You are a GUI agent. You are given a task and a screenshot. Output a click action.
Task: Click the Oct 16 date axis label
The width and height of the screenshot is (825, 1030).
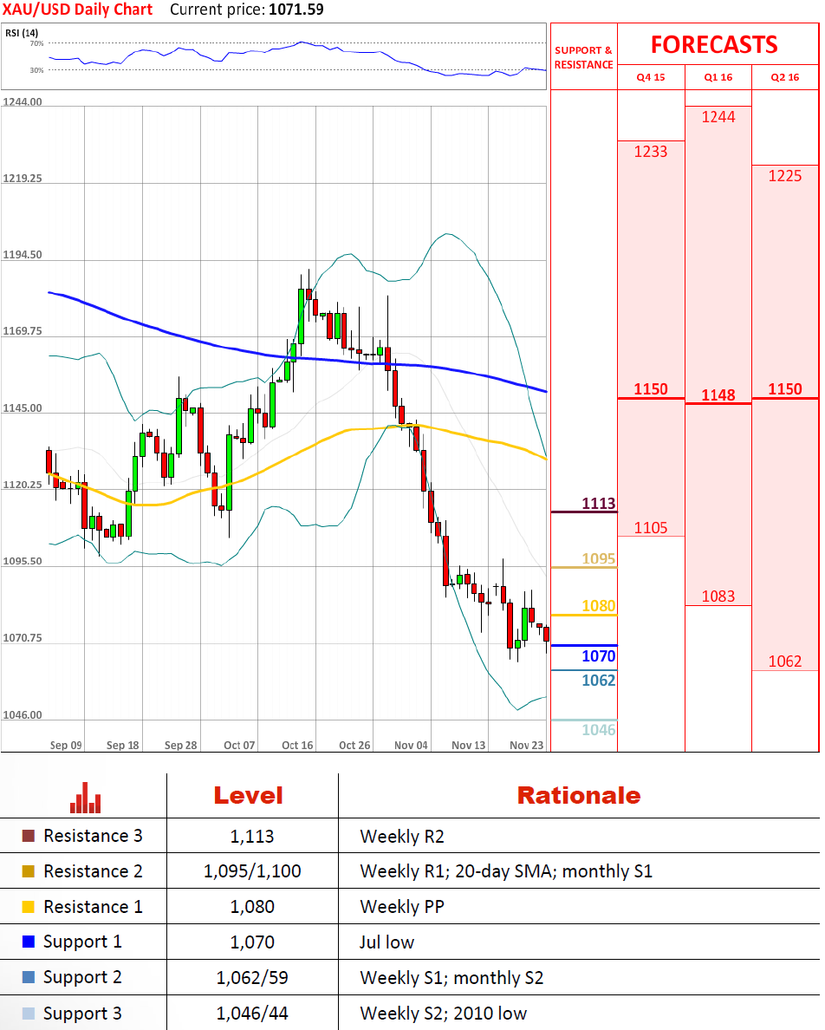[297, 745]
